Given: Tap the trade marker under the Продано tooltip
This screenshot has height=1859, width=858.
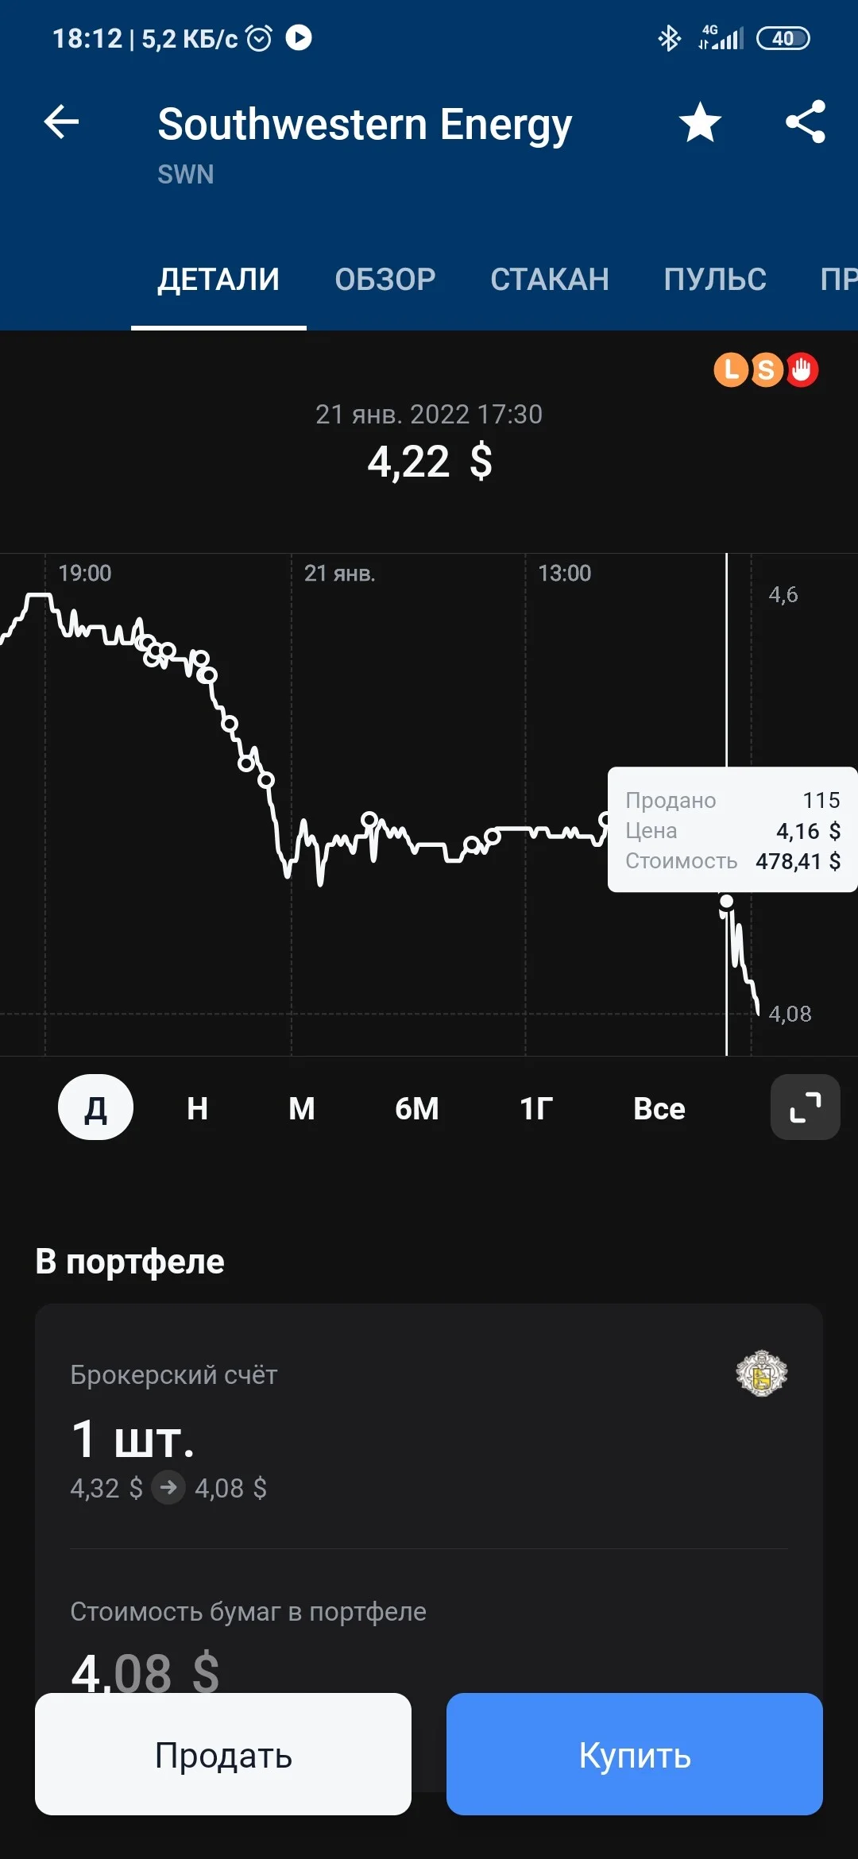Looking at the screenshot, I should point(726,902).
